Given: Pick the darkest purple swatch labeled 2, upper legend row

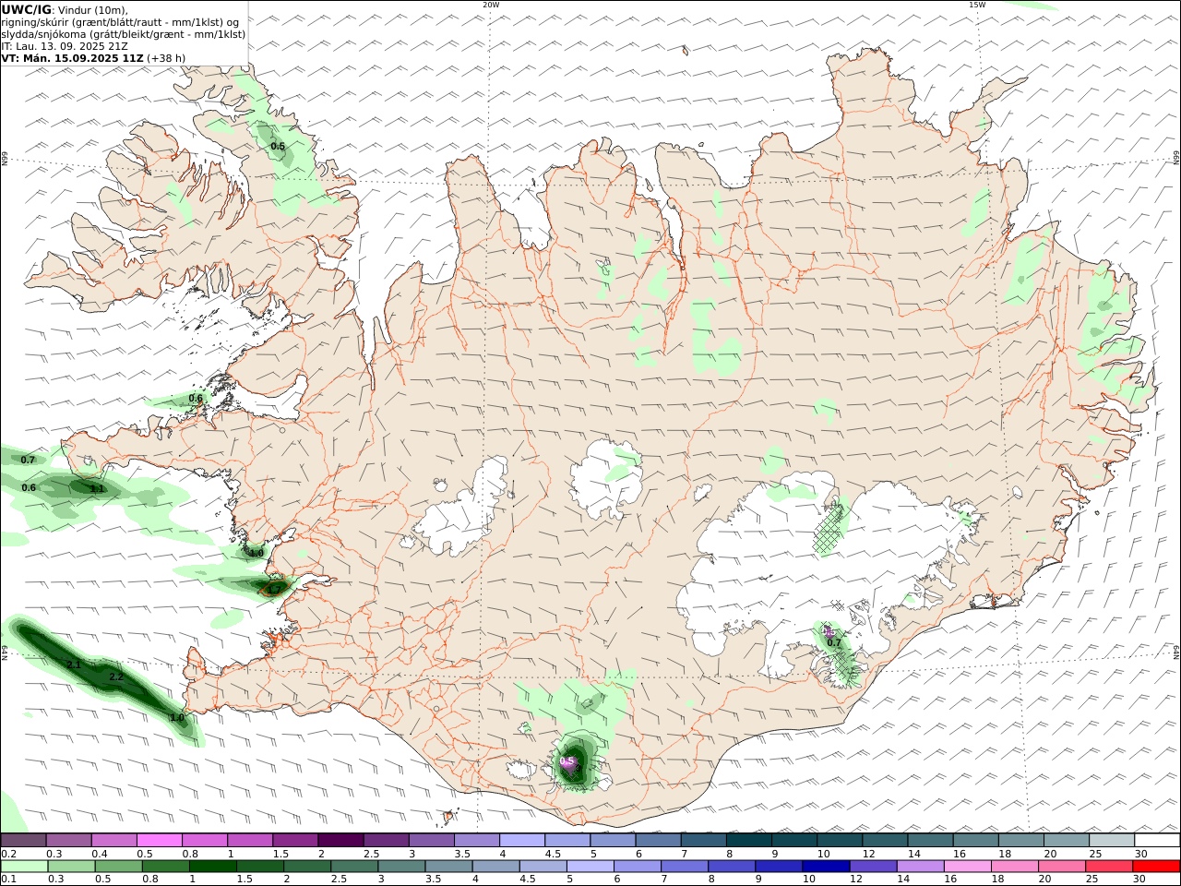Looking at the screenshot, I should (340, 840).
